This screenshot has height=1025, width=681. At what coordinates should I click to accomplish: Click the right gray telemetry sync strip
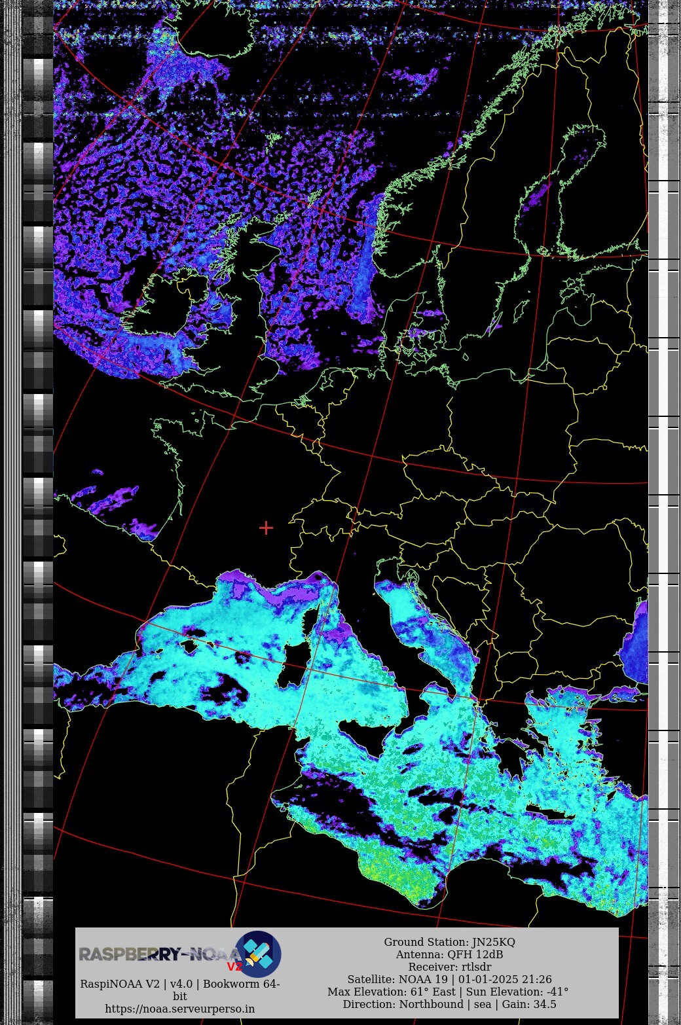point(663,458)
